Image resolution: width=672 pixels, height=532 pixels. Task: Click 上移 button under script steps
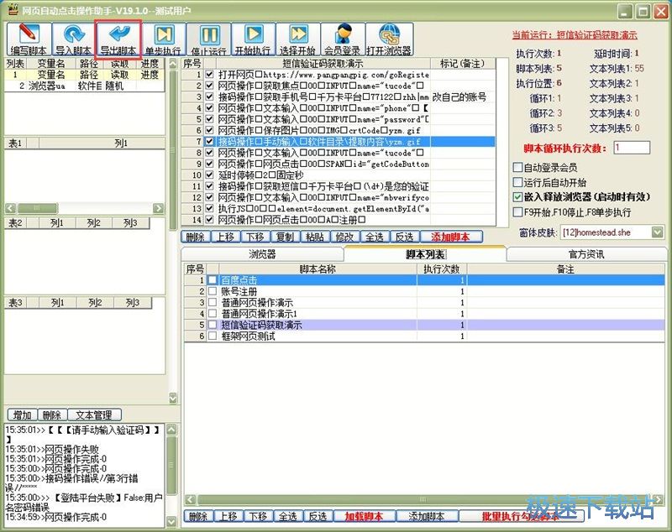click(225, 237)
